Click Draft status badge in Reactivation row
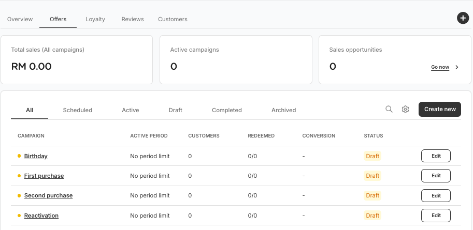This screenshot has width=473, height=230. click(372, 216)
